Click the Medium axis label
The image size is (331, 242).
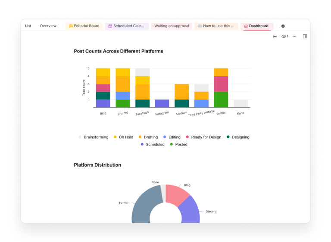coord(181,113)
